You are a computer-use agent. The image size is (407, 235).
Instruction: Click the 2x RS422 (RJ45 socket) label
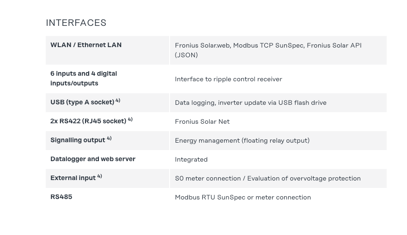click(88, 121)
